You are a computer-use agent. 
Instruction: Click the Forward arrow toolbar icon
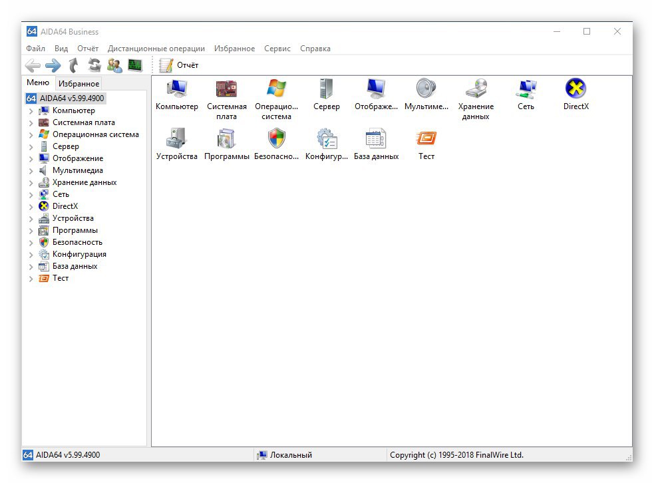[53, 65]
